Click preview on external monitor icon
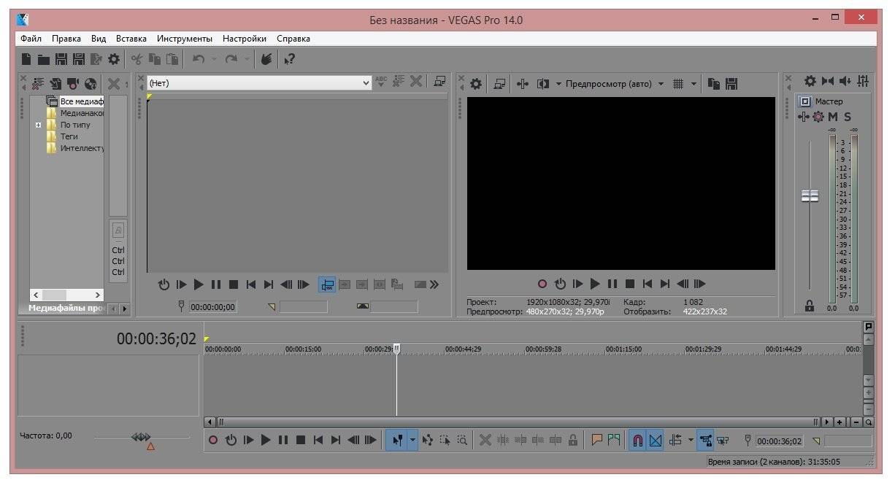This screenshot has height=488, width=895. click(499, 84)
